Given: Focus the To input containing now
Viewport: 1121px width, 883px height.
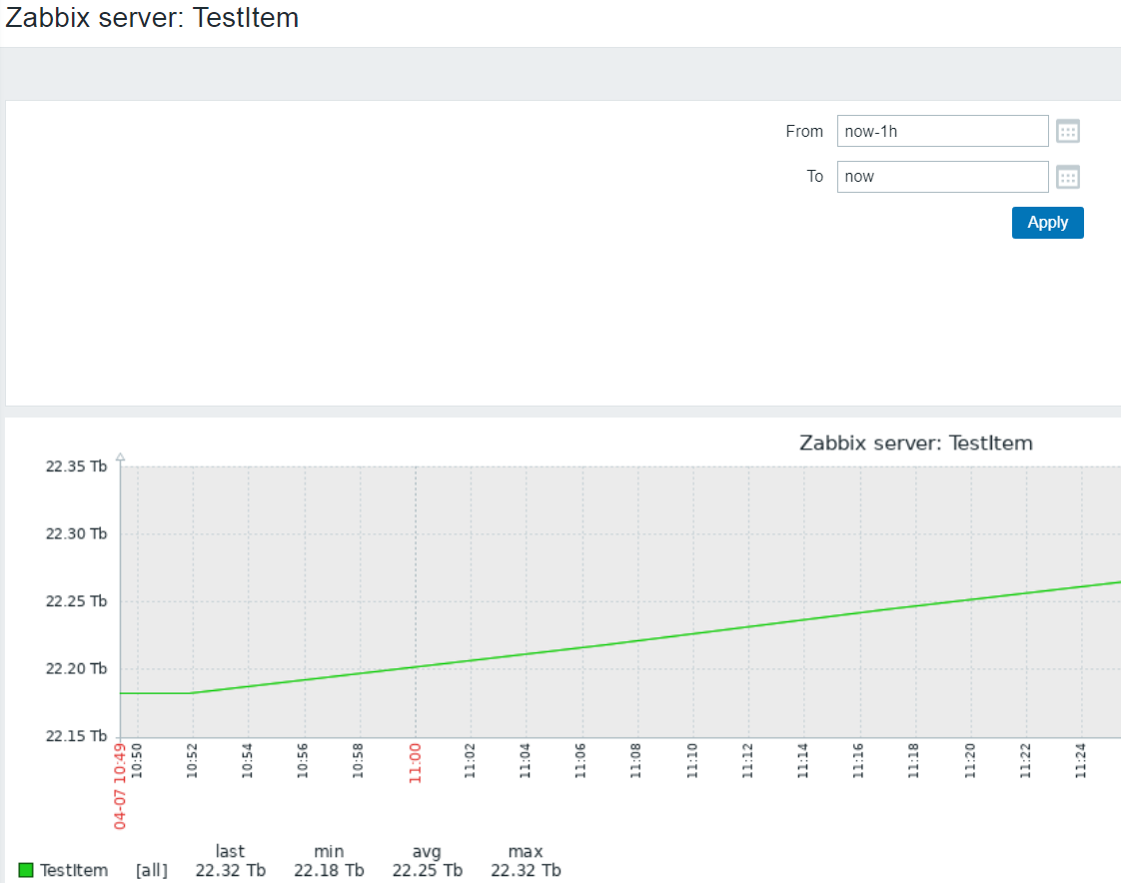Looking at the screenshot, I should pyautogui.click(x=942, y=177).
